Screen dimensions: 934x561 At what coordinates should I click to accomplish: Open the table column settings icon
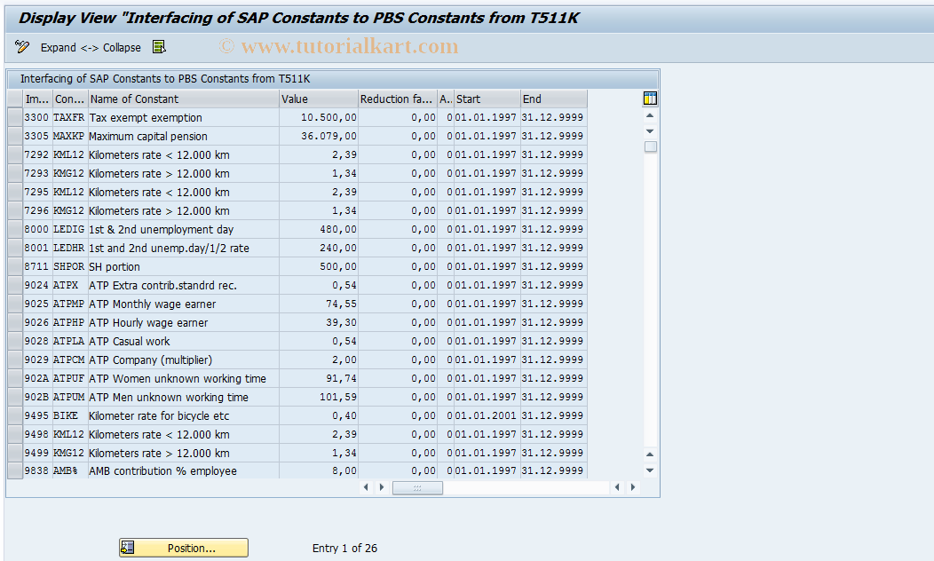click(x=650, y=99)
